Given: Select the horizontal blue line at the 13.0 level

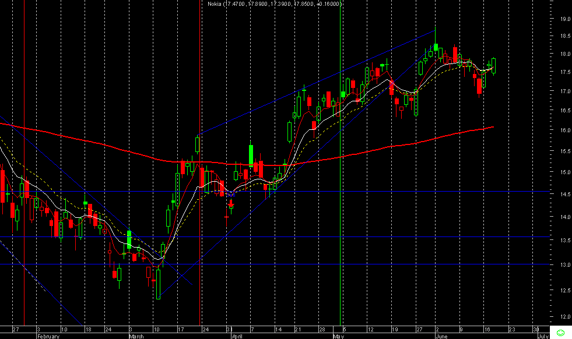Looking at the screenshot, I should pyautogui.click(x=275, y=264).
